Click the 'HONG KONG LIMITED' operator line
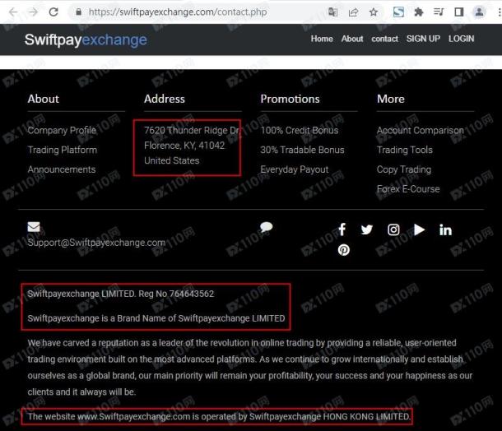 [x=219, y=416]
